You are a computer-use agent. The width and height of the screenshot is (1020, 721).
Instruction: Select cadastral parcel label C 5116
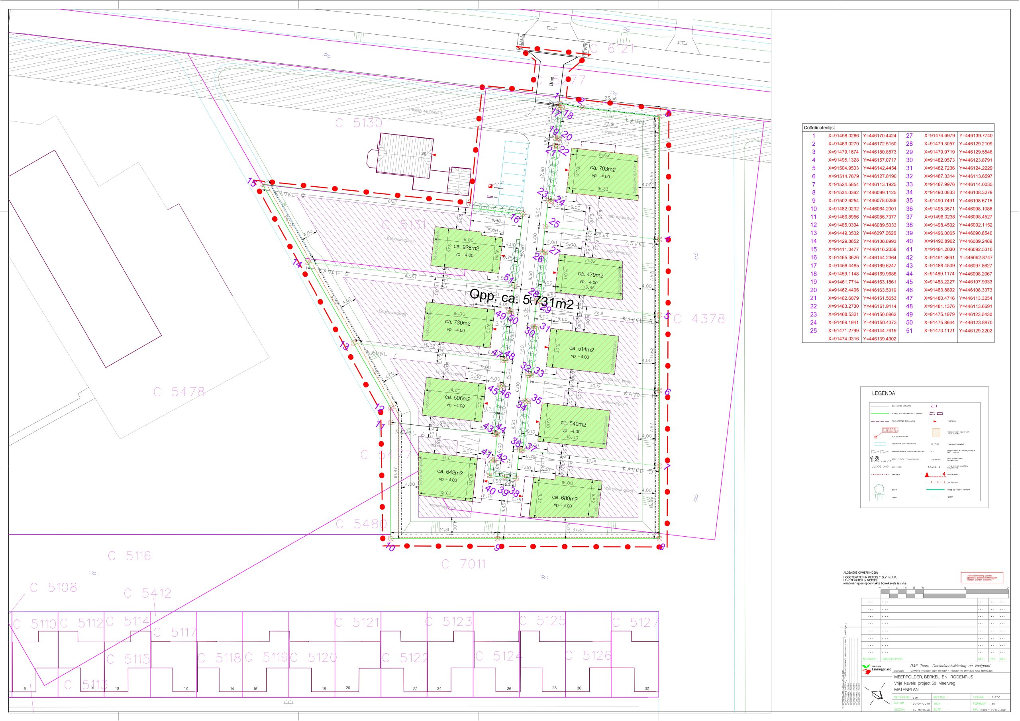(x=129, y=556)
